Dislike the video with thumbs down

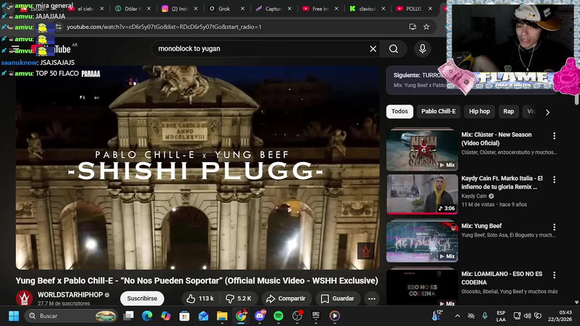tap(238, 298)
